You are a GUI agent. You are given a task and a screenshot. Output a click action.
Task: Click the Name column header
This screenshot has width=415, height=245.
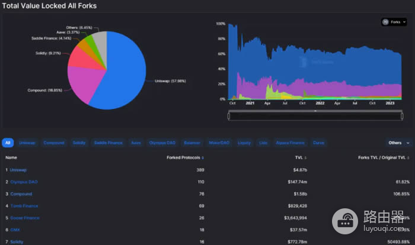coord(11,157)
